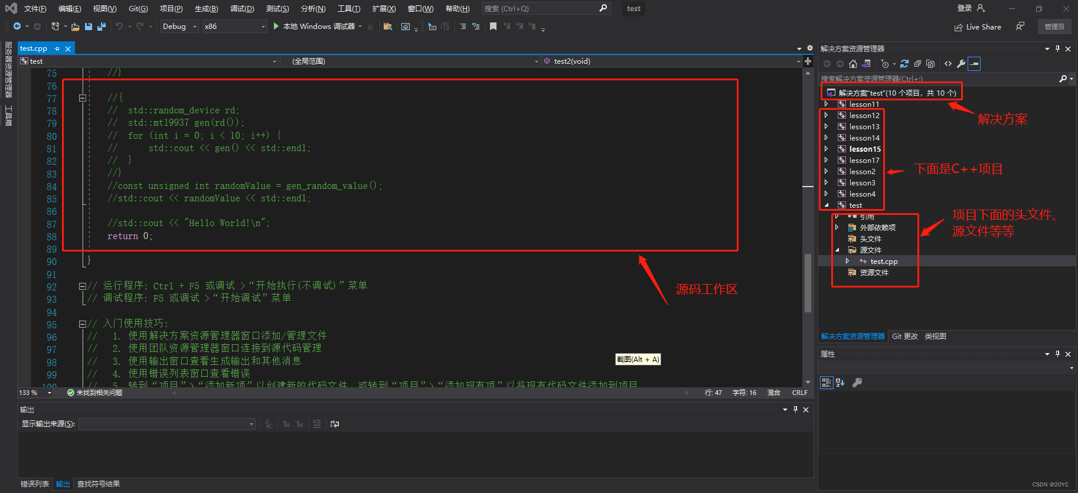Viewport: 1078px width, 493px height.
Task: Click the editor vertical scrollbar thumb
Action: tap(808, 283)
